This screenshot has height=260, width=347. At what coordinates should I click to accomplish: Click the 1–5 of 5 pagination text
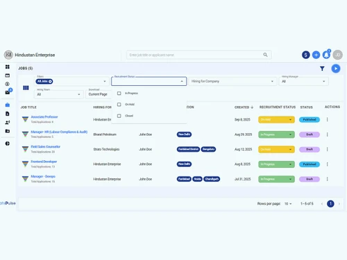[x=307, y=204]
